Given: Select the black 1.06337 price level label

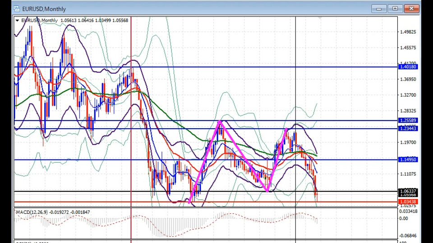Looking at the screenshot, I should coord(408,191).
